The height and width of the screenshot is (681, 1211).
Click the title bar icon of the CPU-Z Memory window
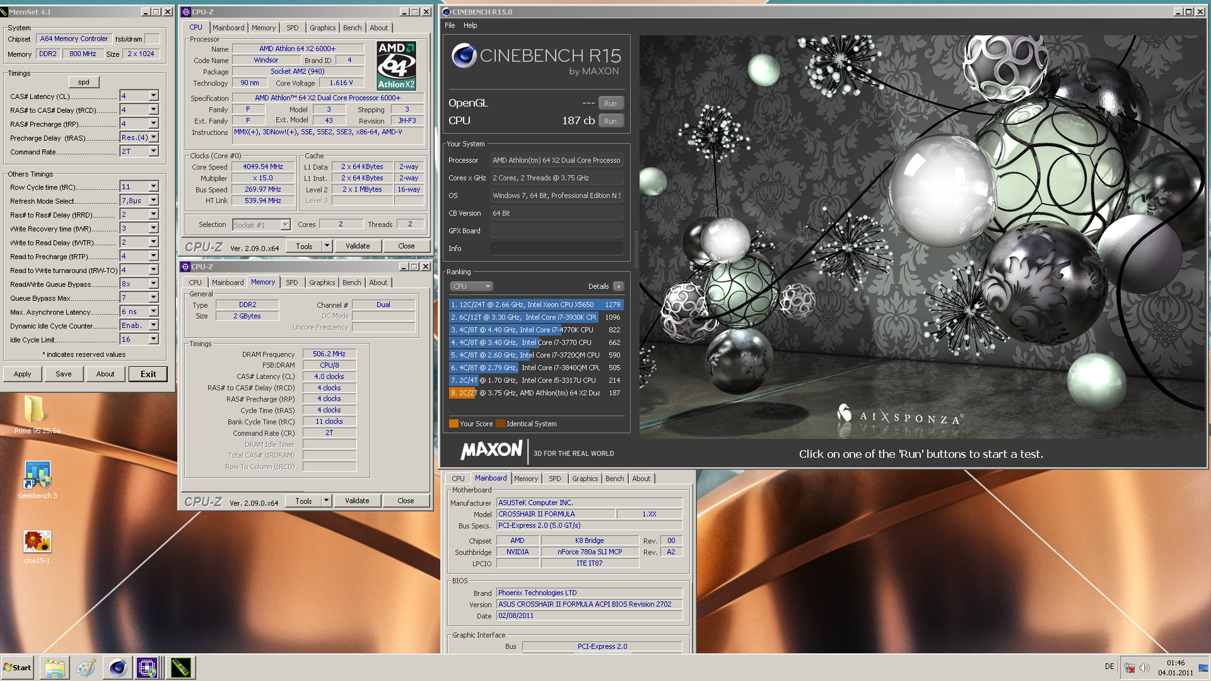click(185, 267)
